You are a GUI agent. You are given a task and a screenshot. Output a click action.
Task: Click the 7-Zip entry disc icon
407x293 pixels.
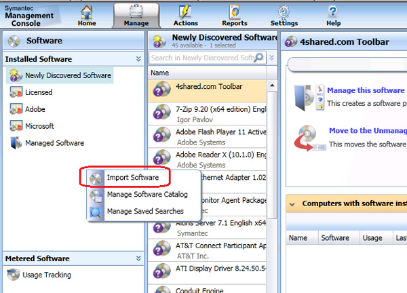[161, 112]
